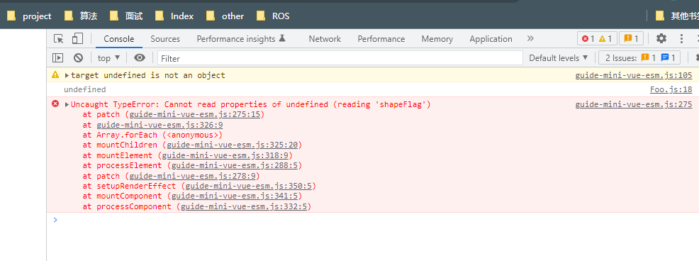Open the Default levels dropdown

click(559, 58)
